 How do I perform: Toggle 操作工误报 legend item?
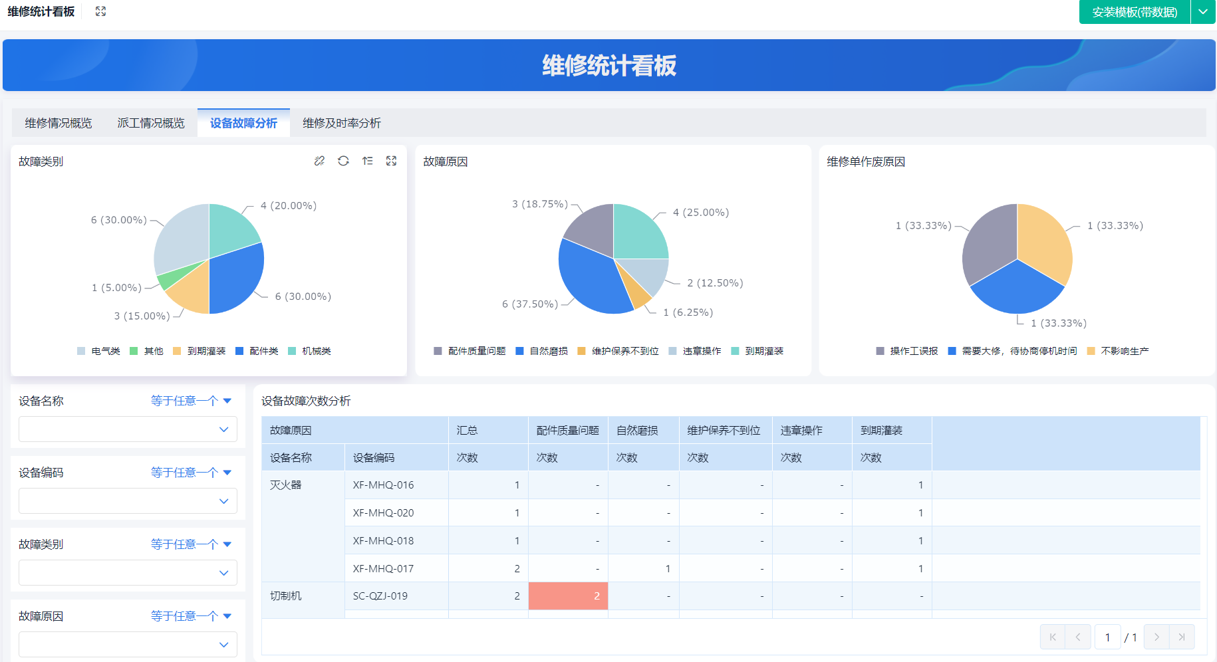coord(907,351)
